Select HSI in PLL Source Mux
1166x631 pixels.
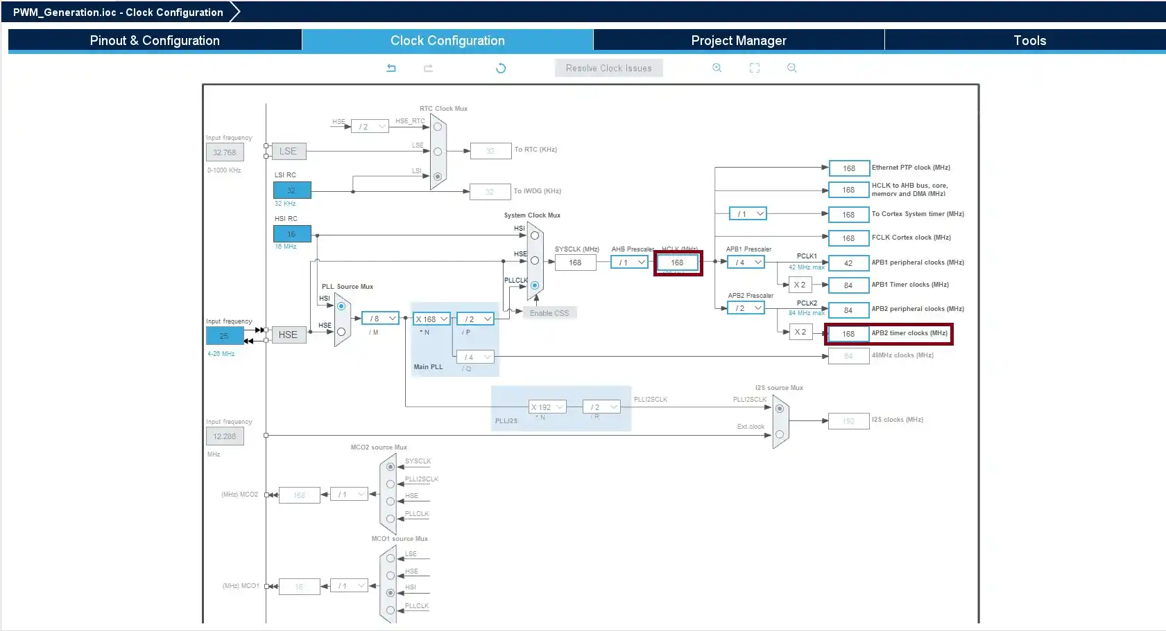coord(341,306)
